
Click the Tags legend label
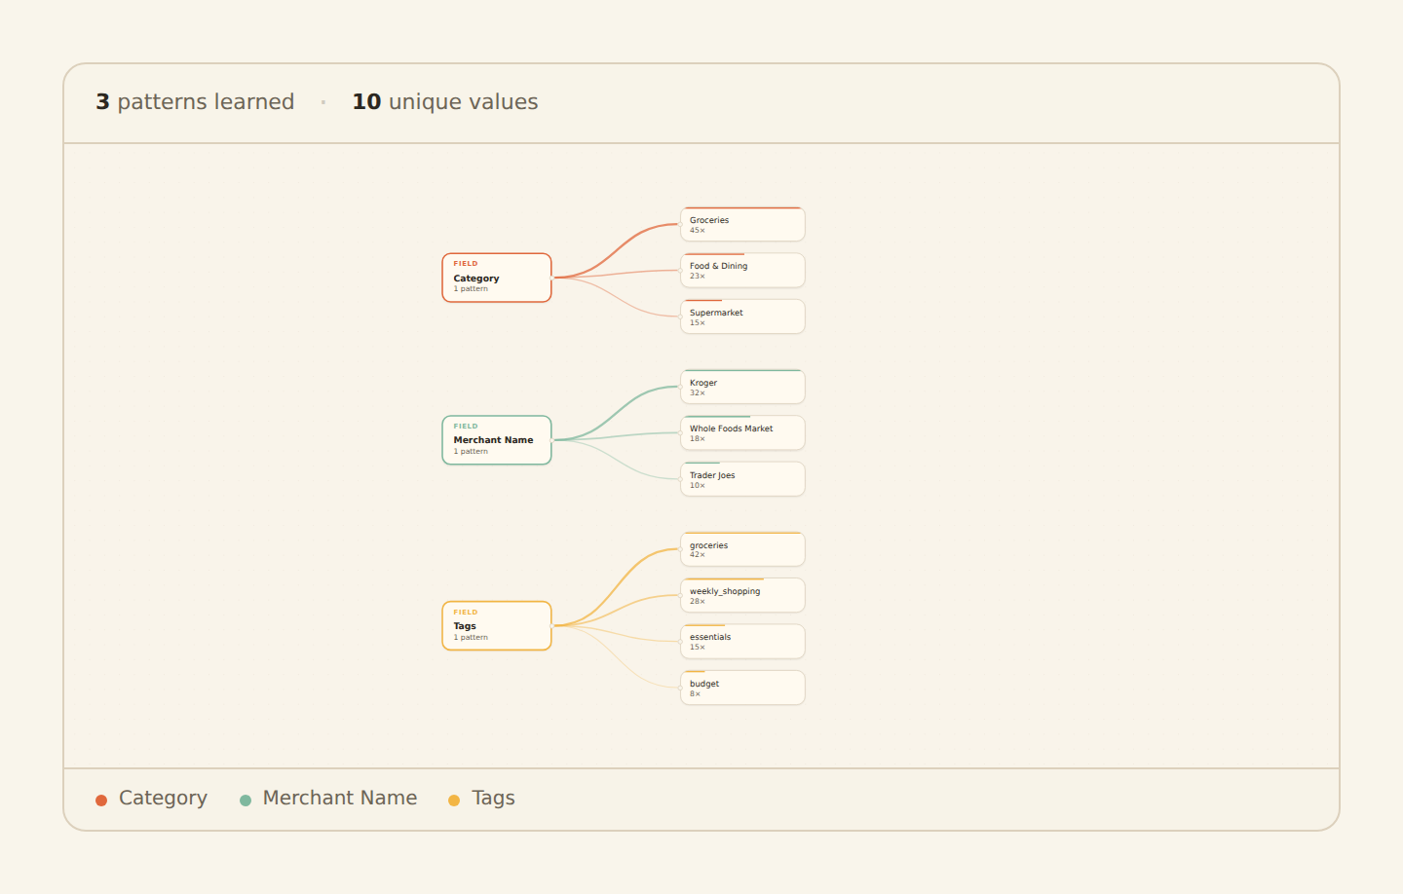[x=493, y=799]
